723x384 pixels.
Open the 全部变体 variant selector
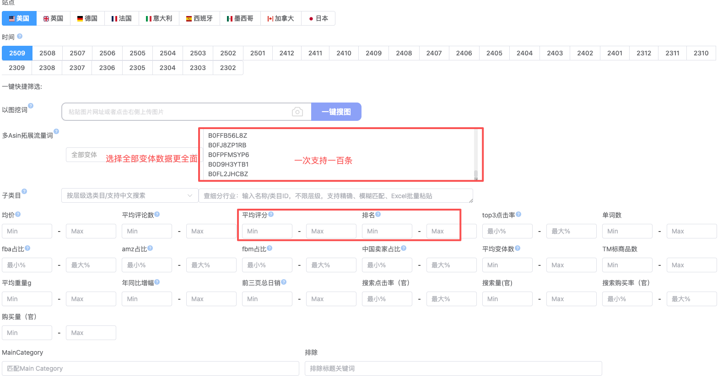tap(84, 155)
